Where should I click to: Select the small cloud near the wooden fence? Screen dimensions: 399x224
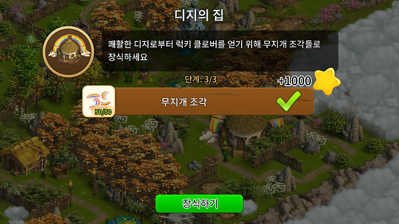pyautogui.click(x=16, y=213)
